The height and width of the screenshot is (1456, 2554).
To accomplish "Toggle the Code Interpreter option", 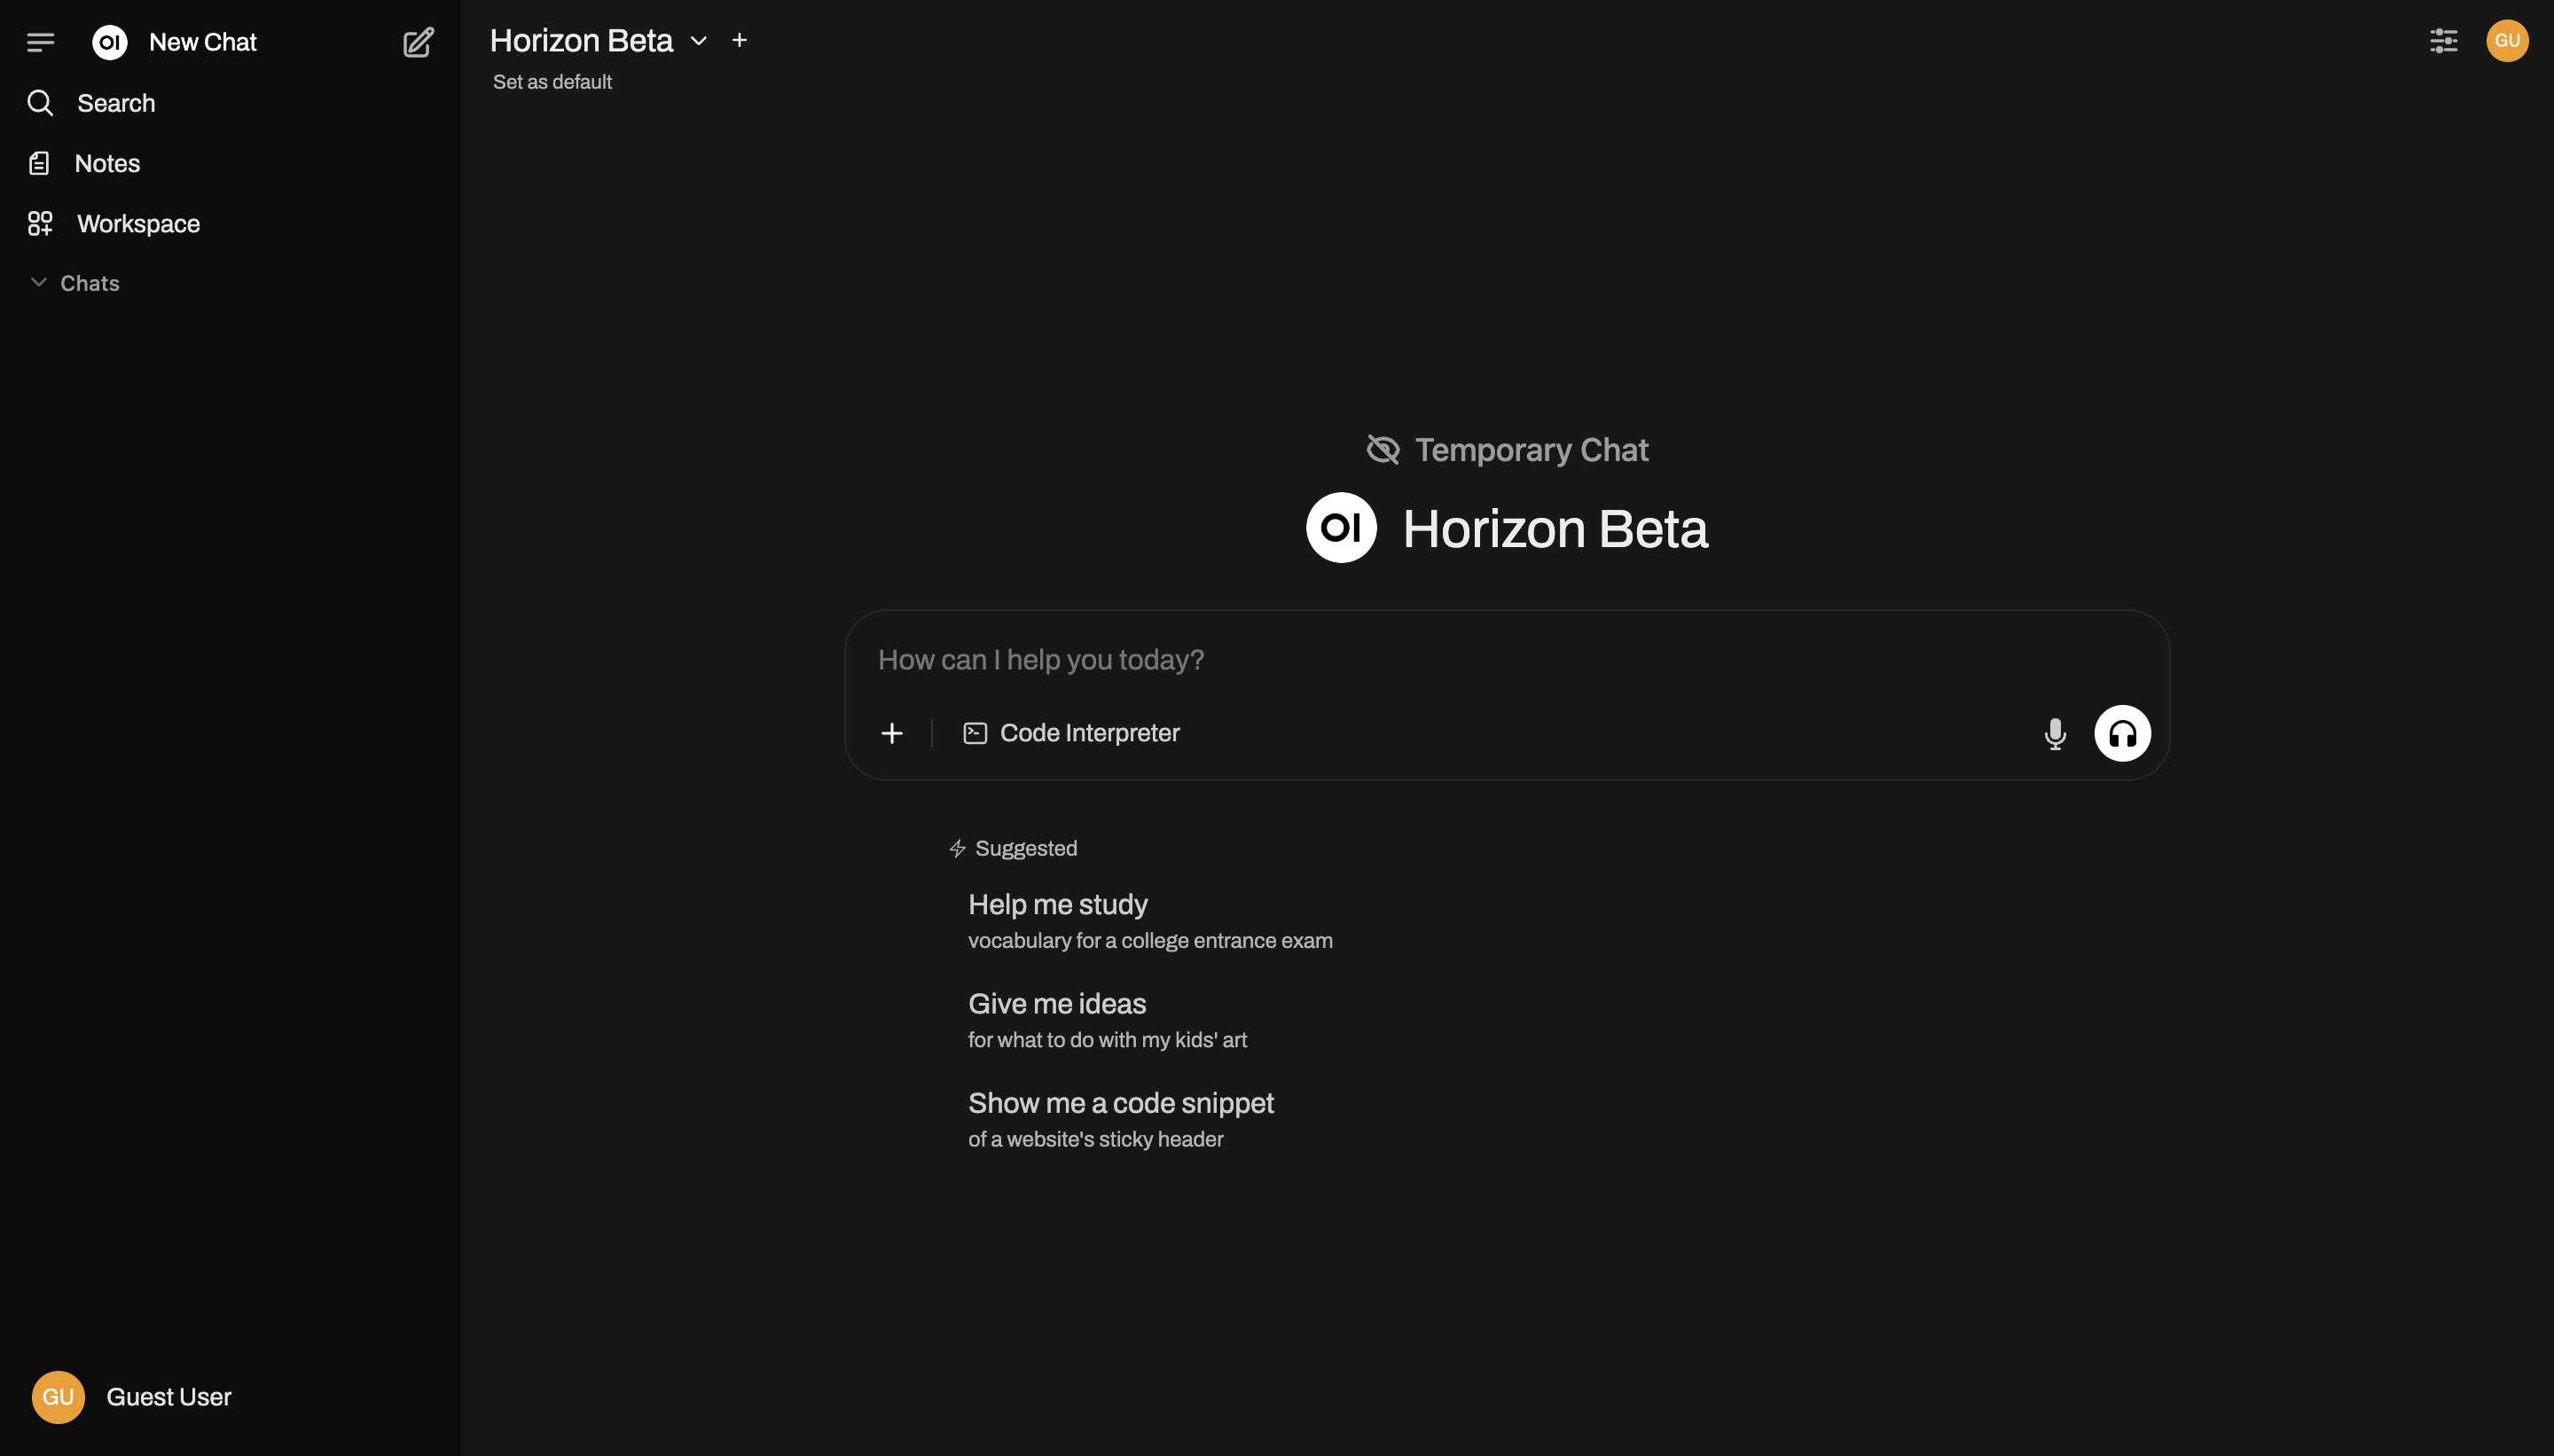I will 1070,733.
